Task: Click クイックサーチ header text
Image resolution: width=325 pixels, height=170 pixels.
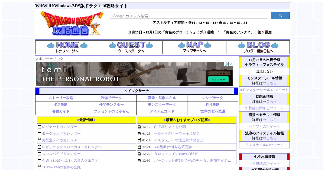Action: point(136,91)
